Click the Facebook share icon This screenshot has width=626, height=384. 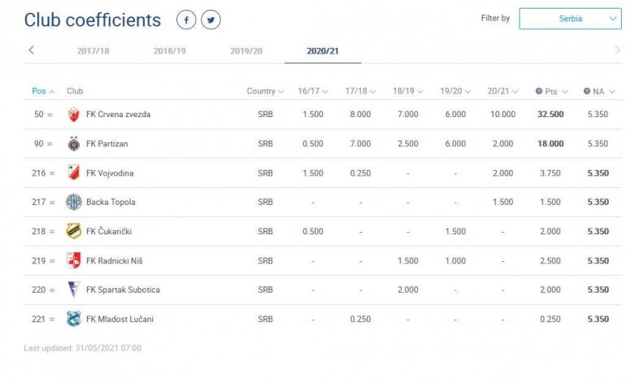186,20
